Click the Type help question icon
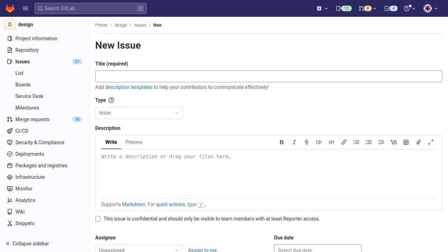Screen dimensions: 448x252 pos(111,100)
